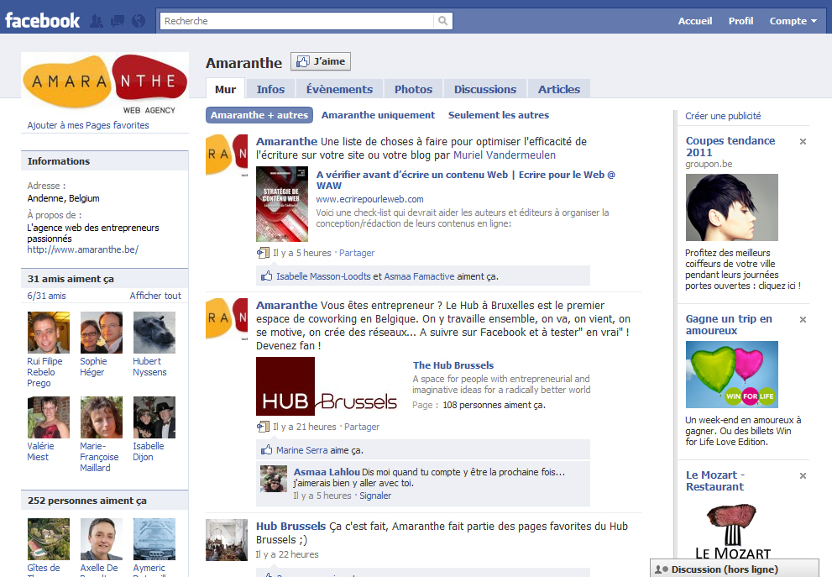Open Isabelle Dijon's profile photo
The image size is (832, 577).
point(154,417)
